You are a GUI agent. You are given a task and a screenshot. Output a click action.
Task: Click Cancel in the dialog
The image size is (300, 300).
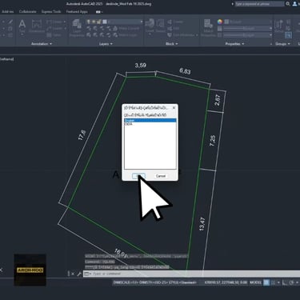(x=161, y=176)
